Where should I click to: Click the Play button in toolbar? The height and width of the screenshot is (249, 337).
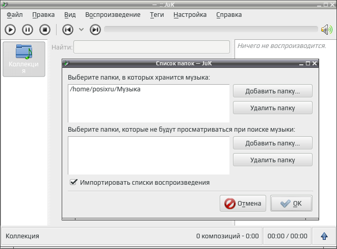[x=10, y=30]
